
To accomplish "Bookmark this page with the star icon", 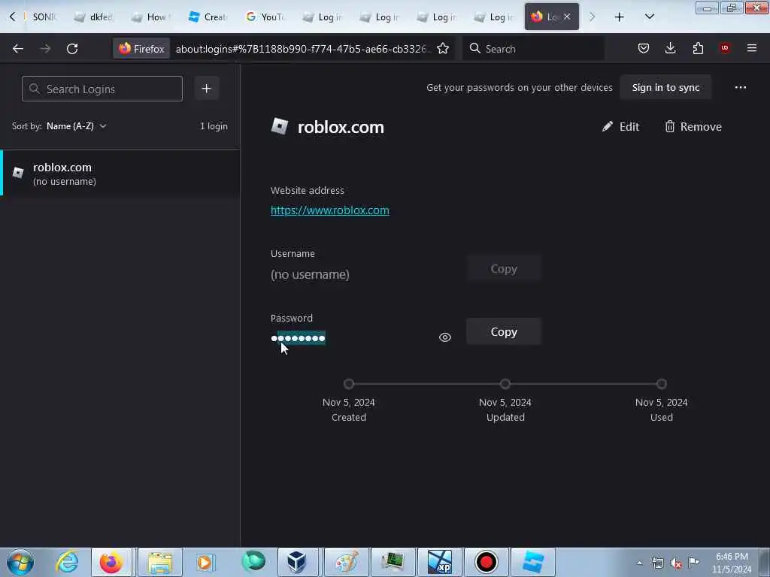I will (443, 48).
